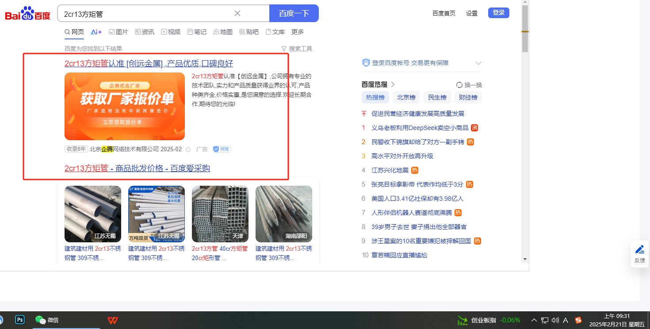This screenshot has width=650, height=329.
Task: Click the 登录 button
Action: tap(499, 13)
